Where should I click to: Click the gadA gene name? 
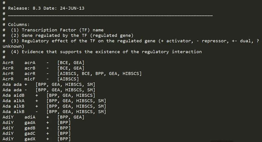click(x=30, y=123)
